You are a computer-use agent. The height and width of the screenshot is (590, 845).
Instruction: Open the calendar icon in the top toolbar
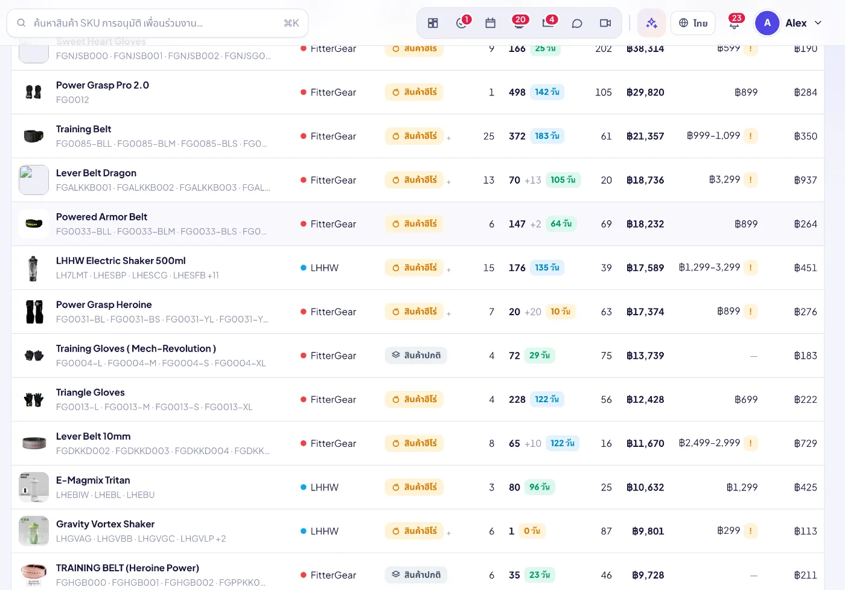tap(490, 23)
